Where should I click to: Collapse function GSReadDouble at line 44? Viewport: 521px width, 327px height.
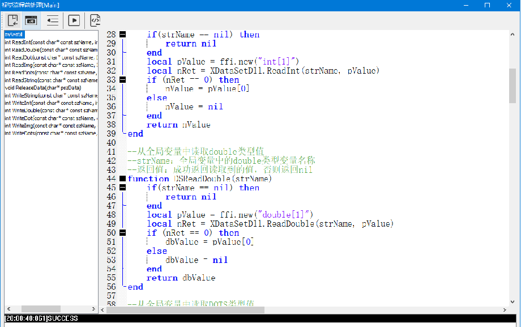pyautogui.click(x=122, y=179)
